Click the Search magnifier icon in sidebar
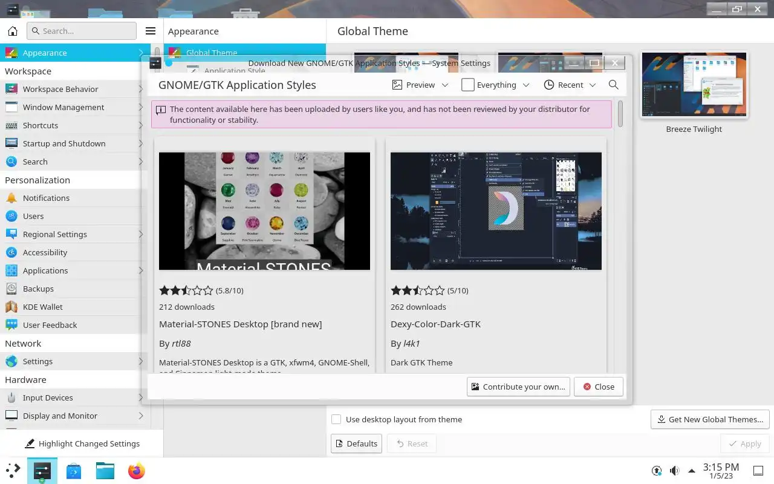This screenshot has height=484, width=774. coord(11,162)
